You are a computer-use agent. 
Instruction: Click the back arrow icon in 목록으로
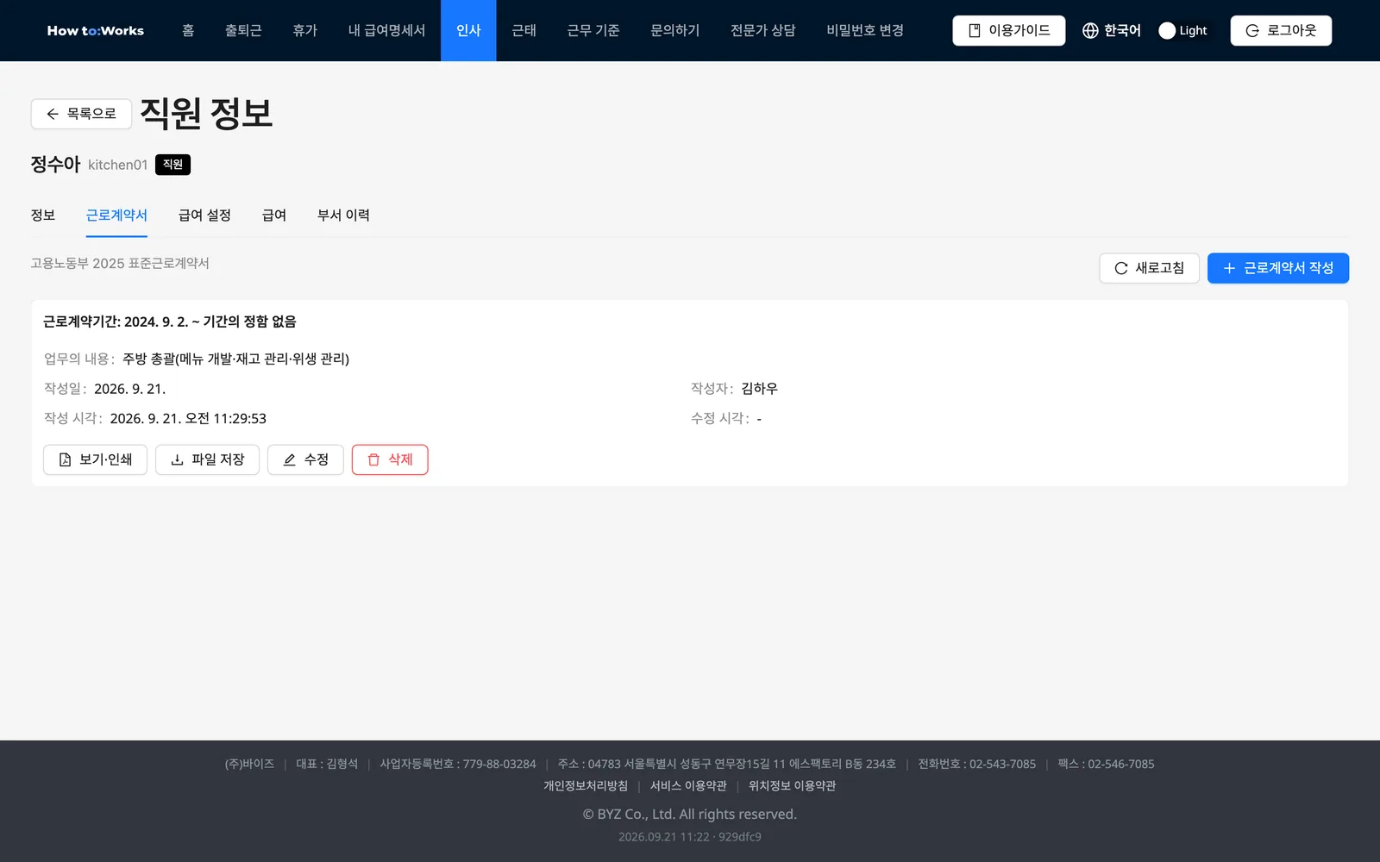tap(53, 114)
